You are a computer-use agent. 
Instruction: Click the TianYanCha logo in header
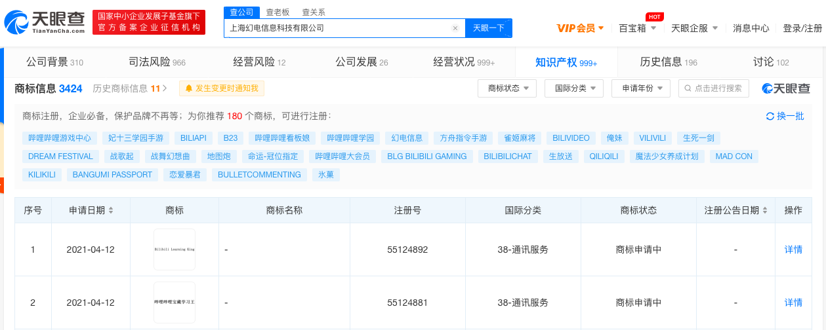(45, 23)
